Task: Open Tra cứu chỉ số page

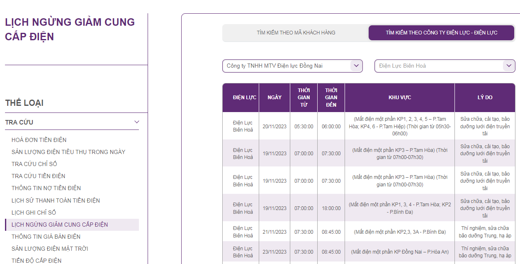Action: 34,164
